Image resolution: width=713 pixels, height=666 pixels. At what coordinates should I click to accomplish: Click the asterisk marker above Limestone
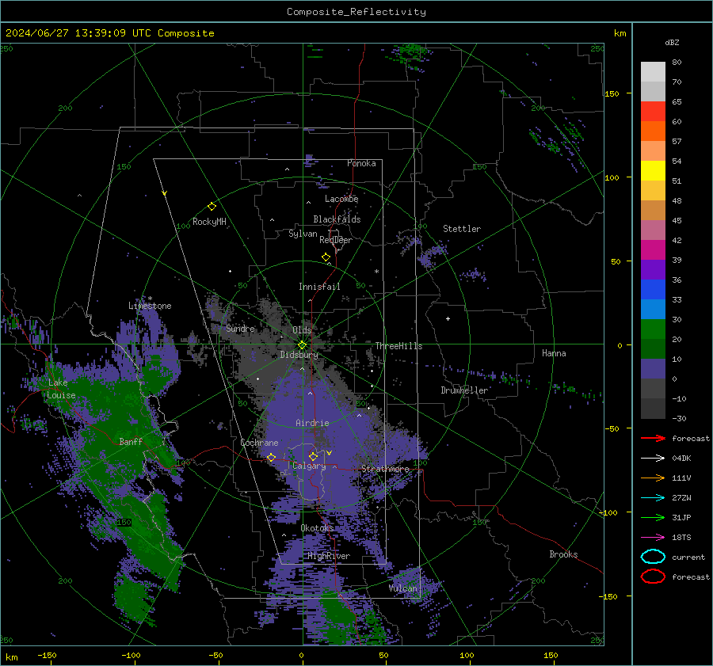click(x=150, y=299)
